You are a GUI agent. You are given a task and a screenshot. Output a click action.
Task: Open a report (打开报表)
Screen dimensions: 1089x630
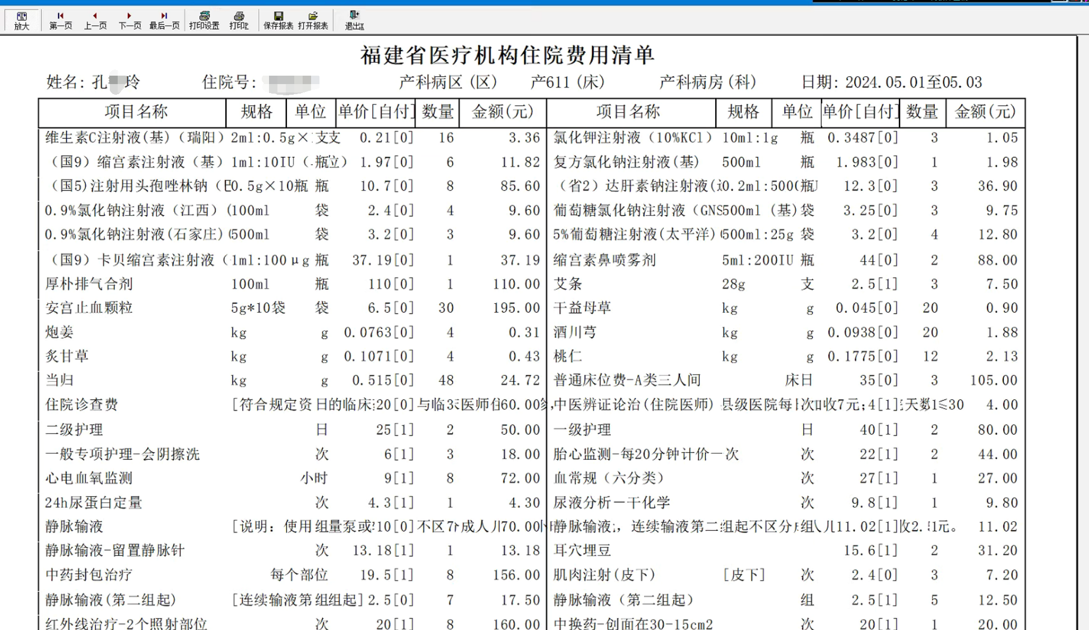313,20
